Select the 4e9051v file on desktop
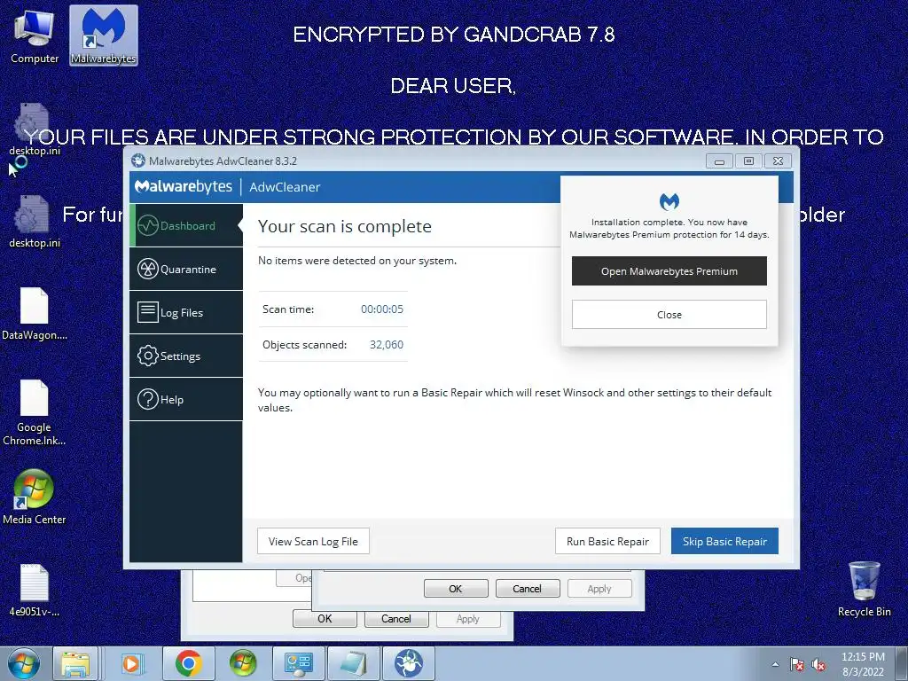908x681 pixels. (35, 590)
